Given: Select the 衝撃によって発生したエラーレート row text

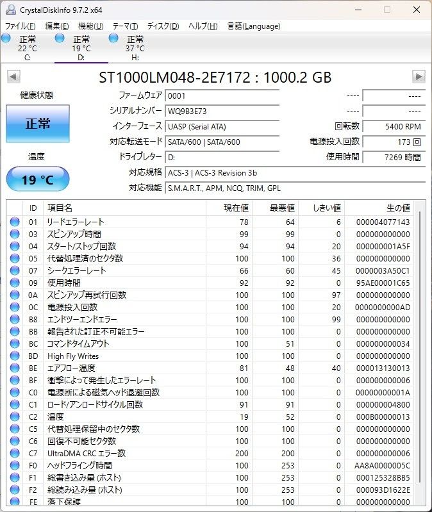Looking at the screenshot, I should (x=101, y=380).
